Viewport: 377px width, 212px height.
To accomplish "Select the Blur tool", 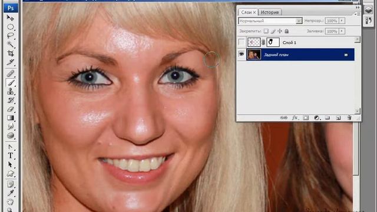I will click(11, 127).
